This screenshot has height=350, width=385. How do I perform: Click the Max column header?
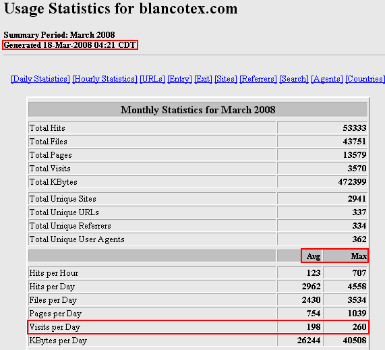coord(359,256)
